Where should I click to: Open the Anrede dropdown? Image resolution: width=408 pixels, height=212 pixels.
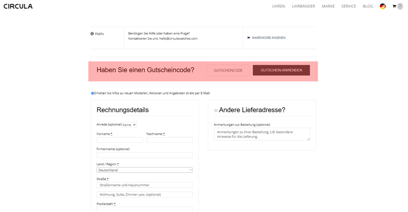click(x=129, y=125)
